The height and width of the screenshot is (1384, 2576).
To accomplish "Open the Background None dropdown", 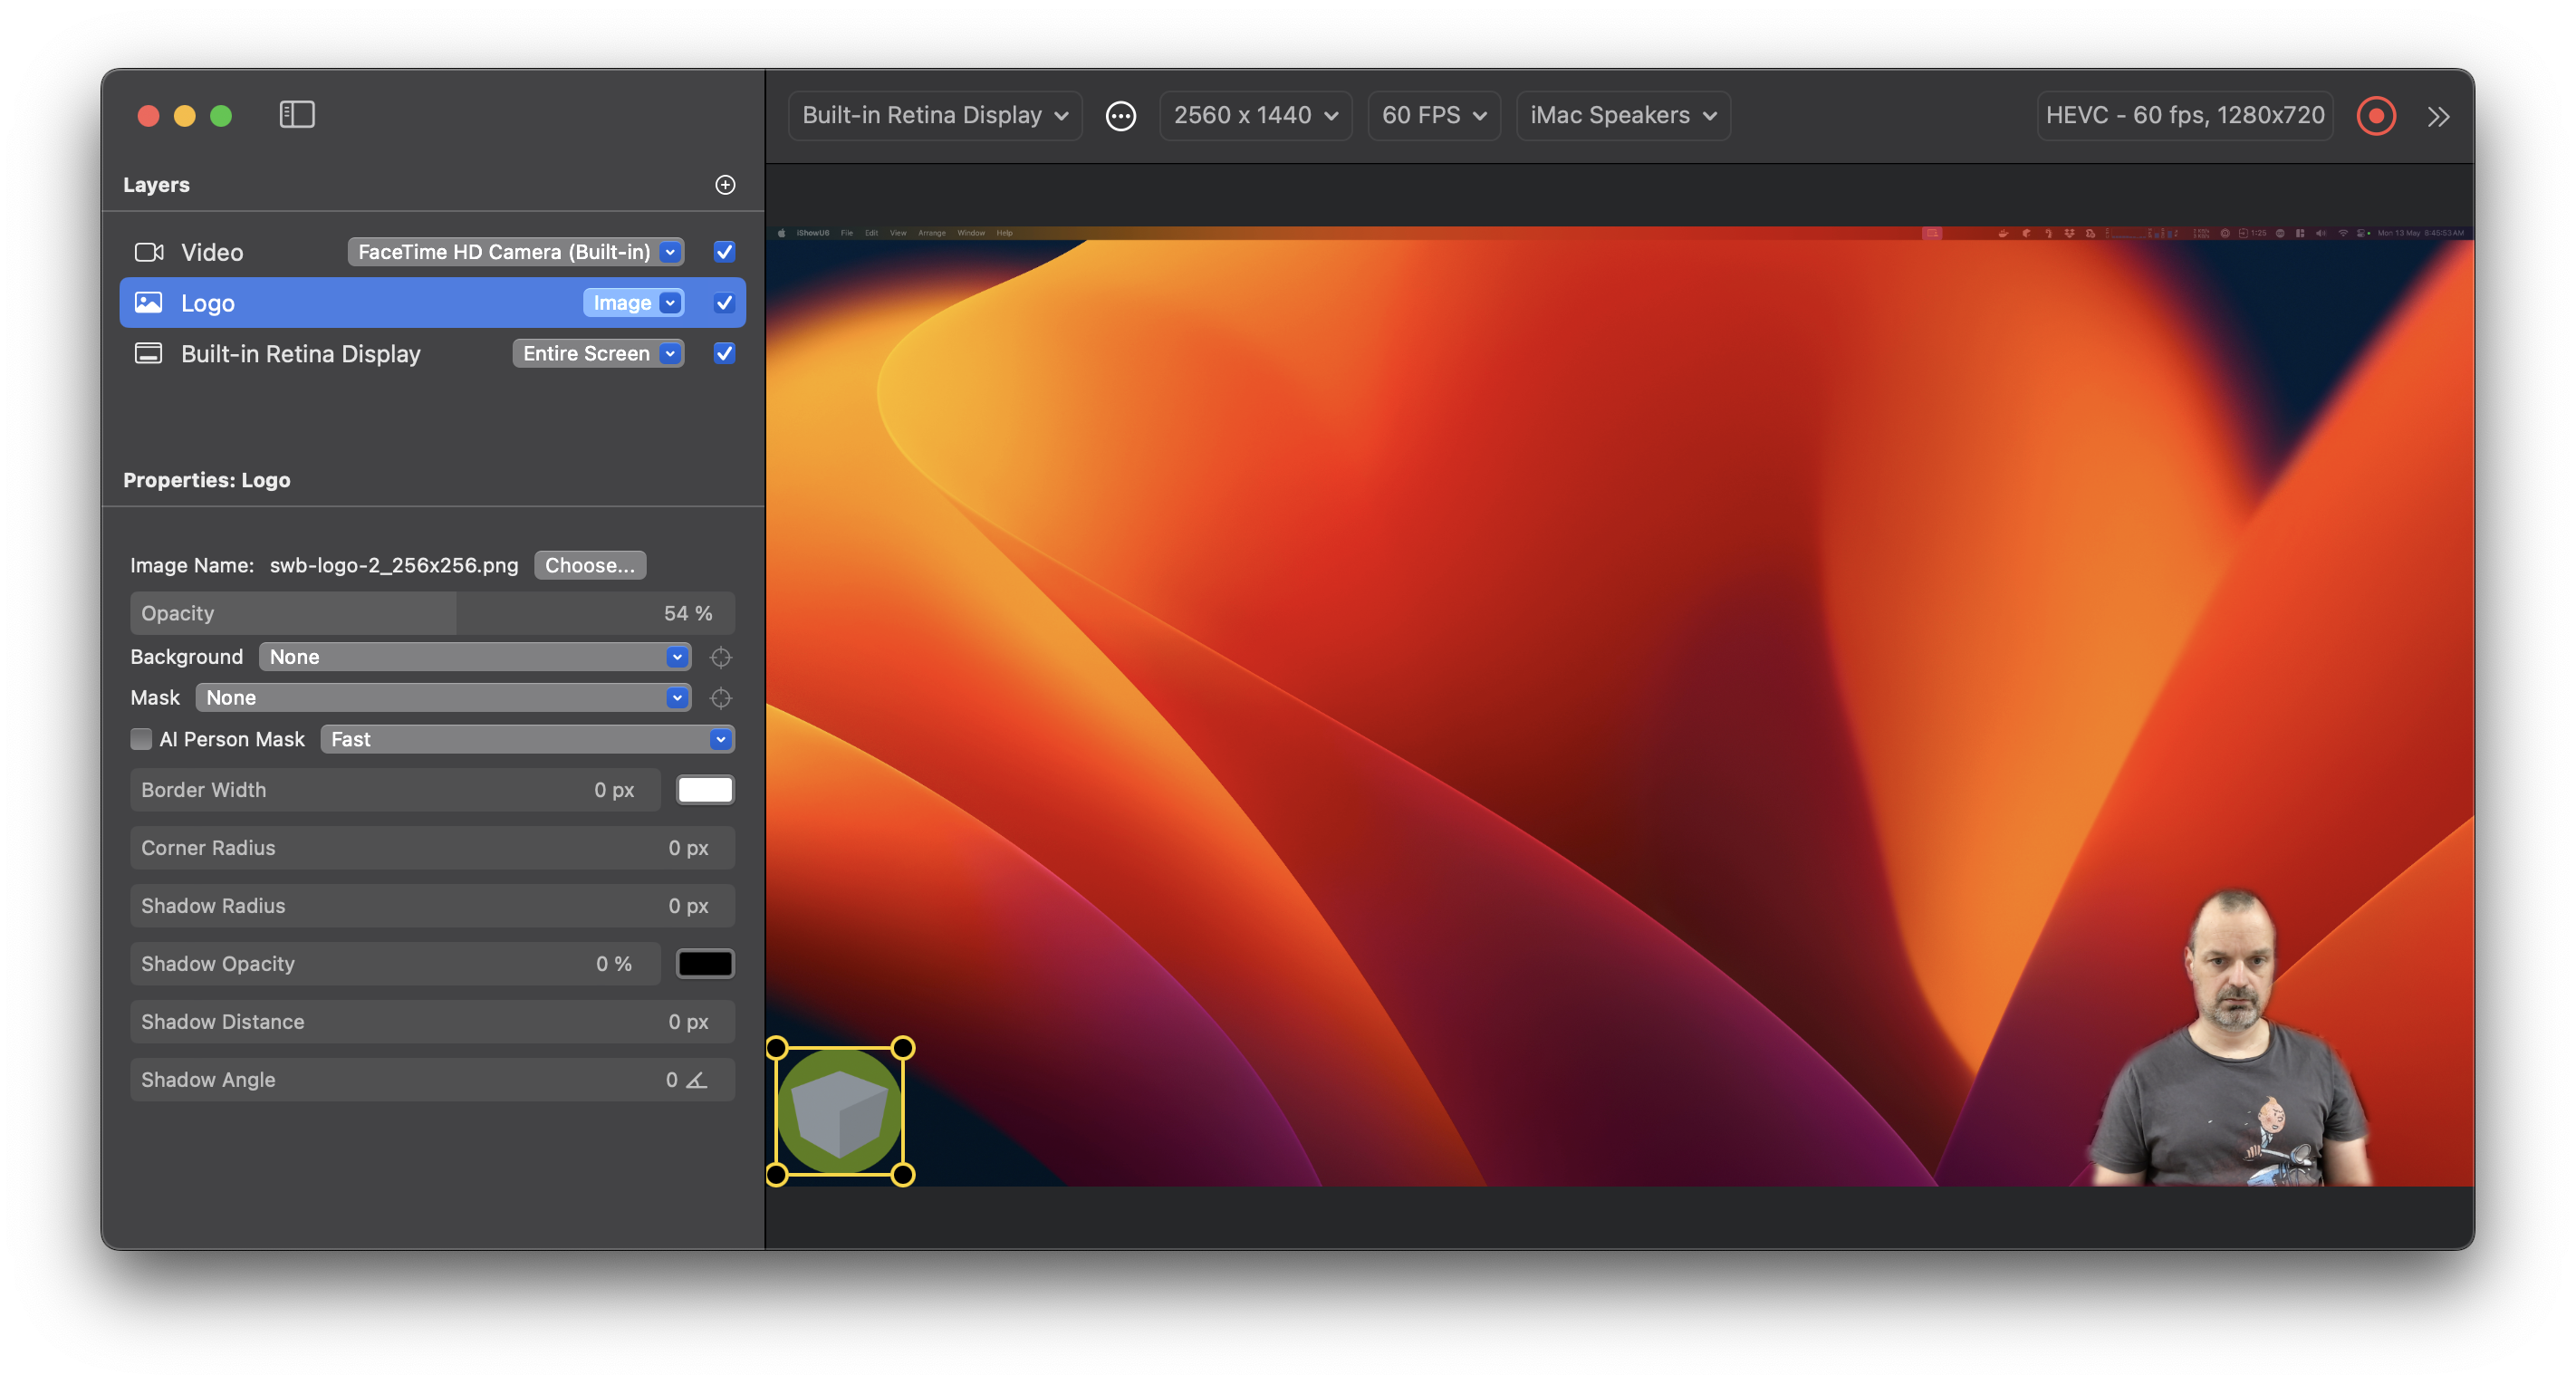I will click(x=474, y=657).
